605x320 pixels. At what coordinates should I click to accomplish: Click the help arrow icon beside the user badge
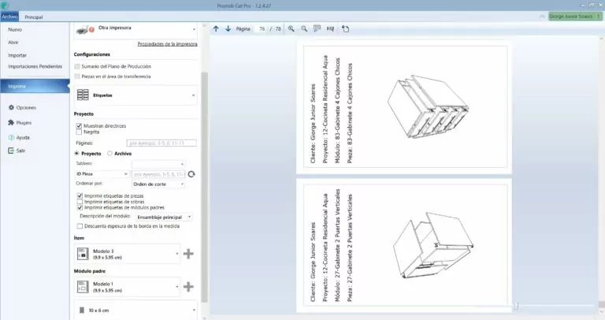[x=542, y=17]
